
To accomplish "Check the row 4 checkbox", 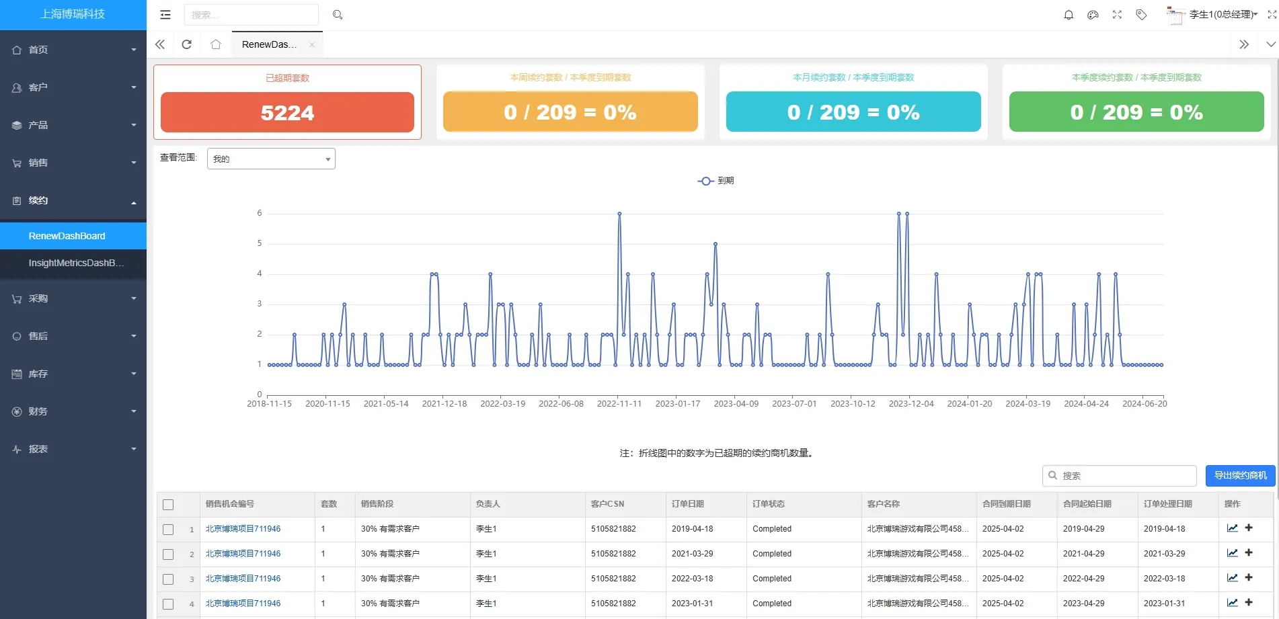I will click(x=168, y=604).
